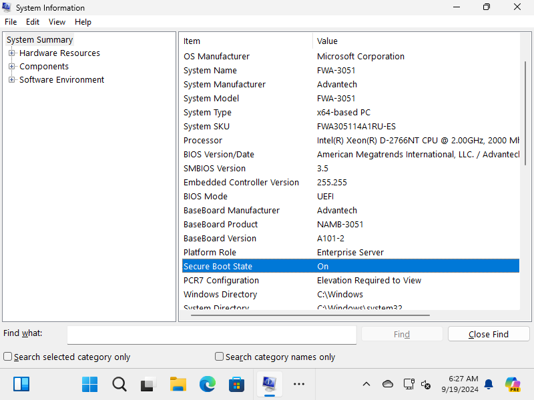This screenshot has height=400, width=534.
Task: Expand the Components node
Action: click(x=11, y=66)
